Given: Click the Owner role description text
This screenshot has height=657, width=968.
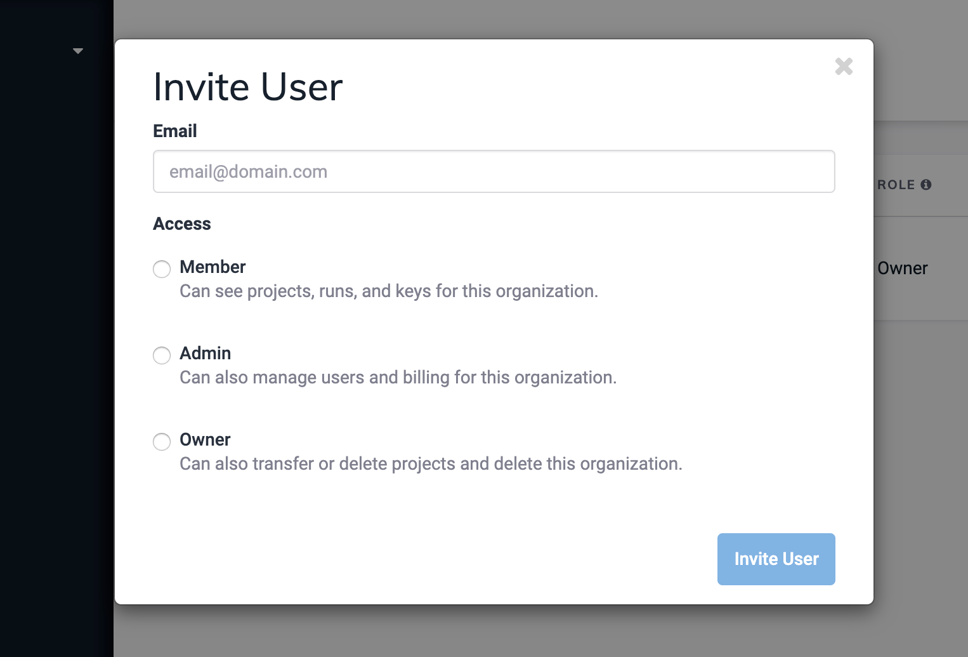Looking at the screenshot, I should click(x=430, y=463).
